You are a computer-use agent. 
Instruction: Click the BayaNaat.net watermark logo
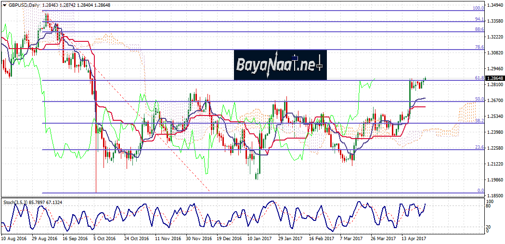280,64
